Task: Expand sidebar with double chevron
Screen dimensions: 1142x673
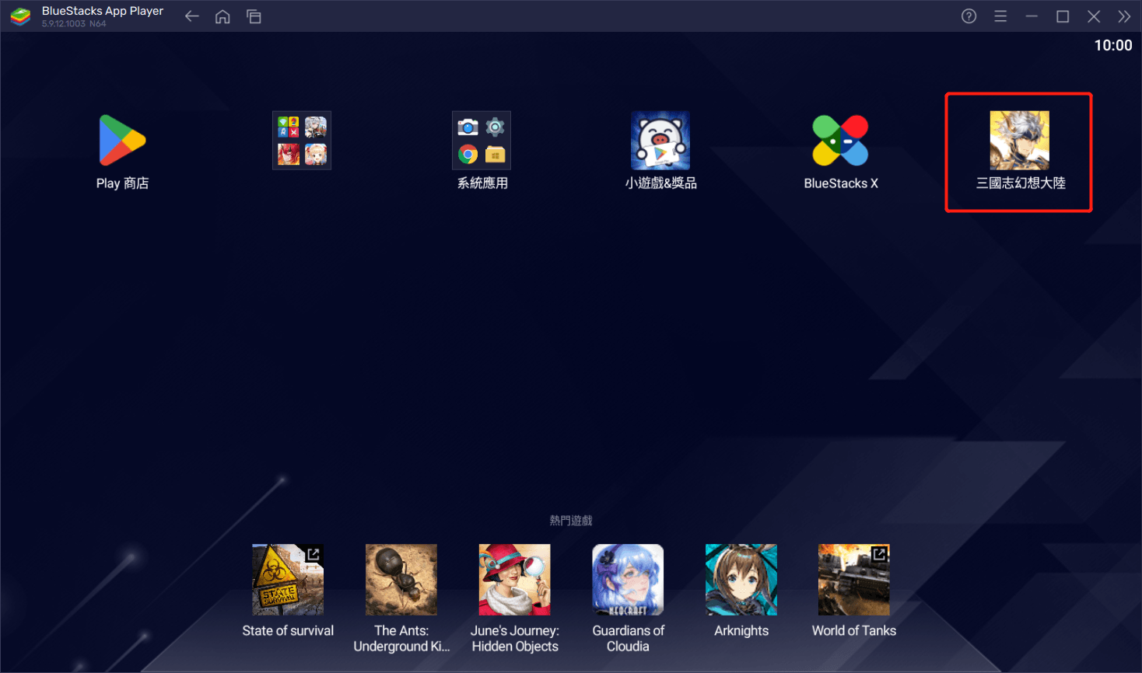Action: pos(1124,16)
